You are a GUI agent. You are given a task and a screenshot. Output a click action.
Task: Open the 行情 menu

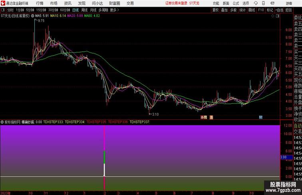click(40, 3)
